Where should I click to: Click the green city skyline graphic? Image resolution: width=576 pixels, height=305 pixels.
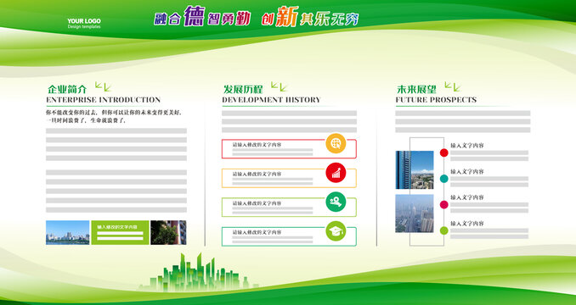(198, 273)
